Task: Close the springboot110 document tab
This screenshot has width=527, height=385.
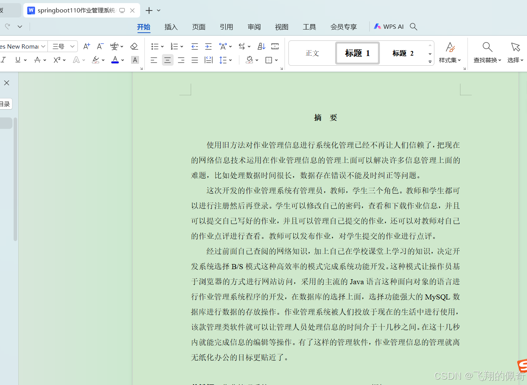Action: (132, 10)
